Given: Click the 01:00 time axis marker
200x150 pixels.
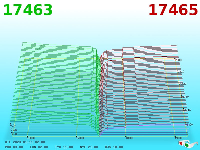Looking at the screenshot, I should (x=178, y=60).
